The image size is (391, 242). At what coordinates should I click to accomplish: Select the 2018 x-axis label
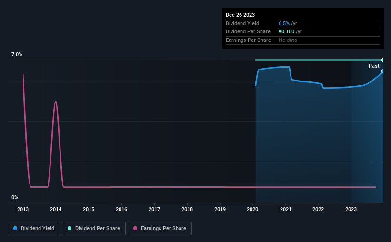coord(187,209)
